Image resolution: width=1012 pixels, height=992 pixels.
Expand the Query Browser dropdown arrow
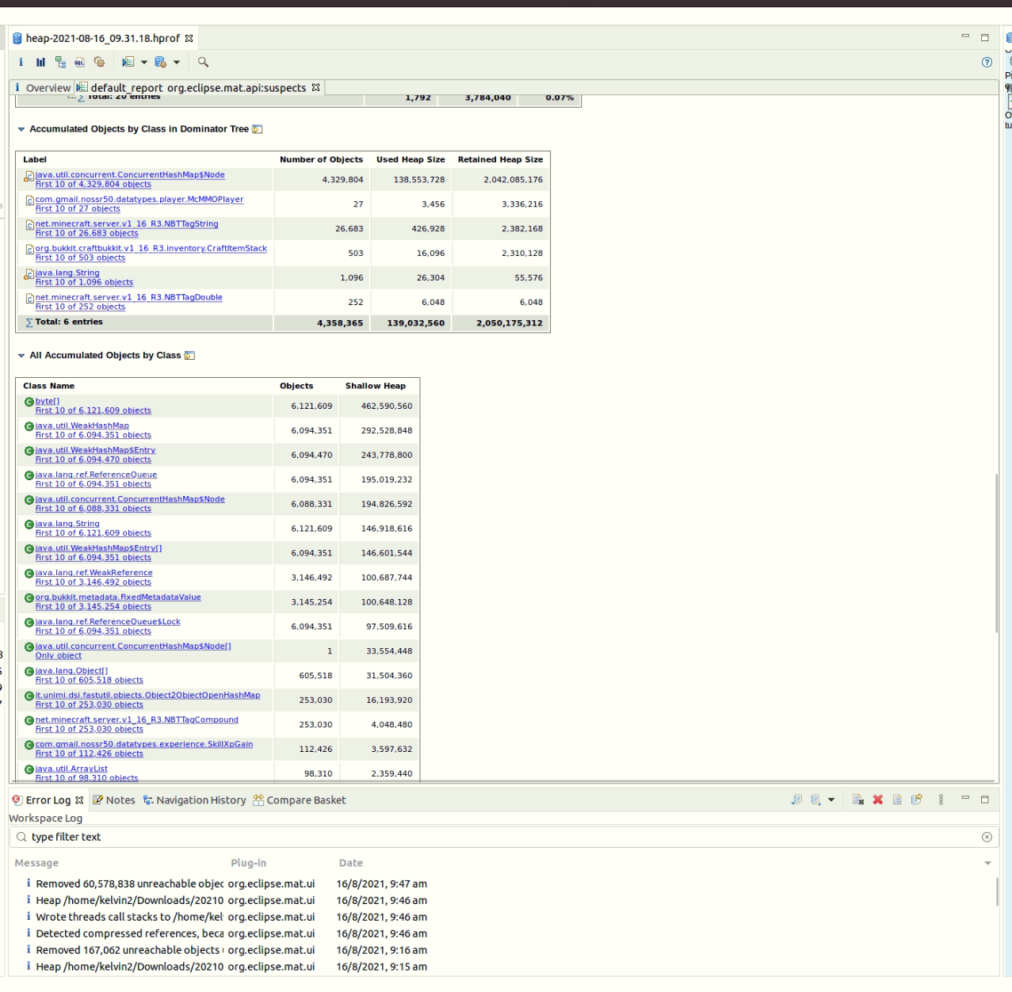click(x=177, y=62)
